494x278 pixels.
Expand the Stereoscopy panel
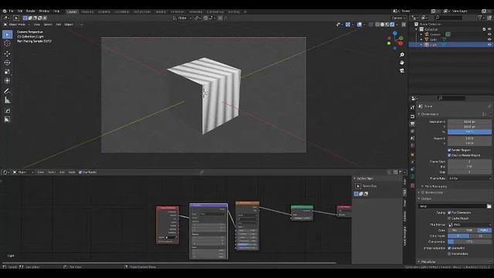click(x=431, y=192)
